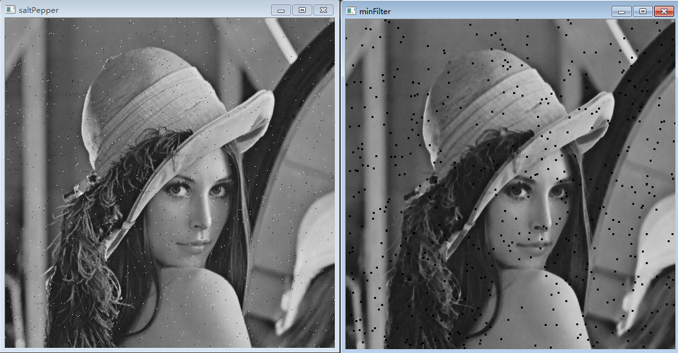Click the saltPepper title text
The image size is (678, 353).
[x=39, y=10]
